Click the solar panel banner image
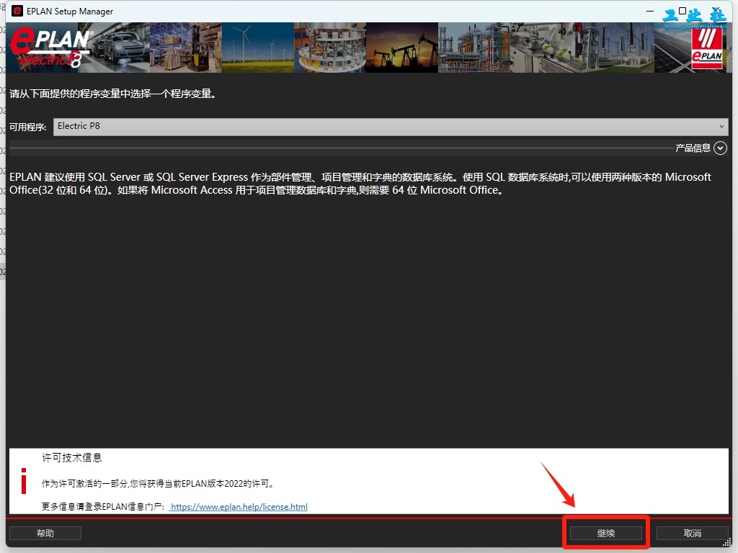738x553 pixels. click(x=673, y=48)
